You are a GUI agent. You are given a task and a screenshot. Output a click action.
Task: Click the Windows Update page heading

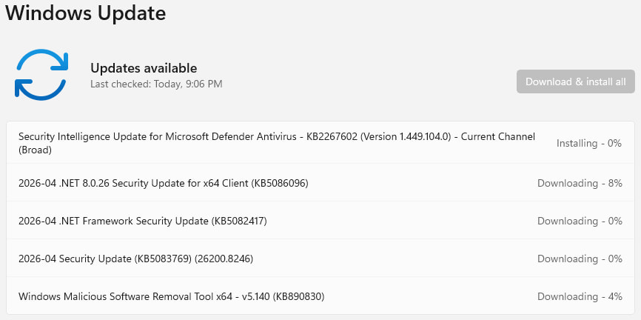(86, 13)
